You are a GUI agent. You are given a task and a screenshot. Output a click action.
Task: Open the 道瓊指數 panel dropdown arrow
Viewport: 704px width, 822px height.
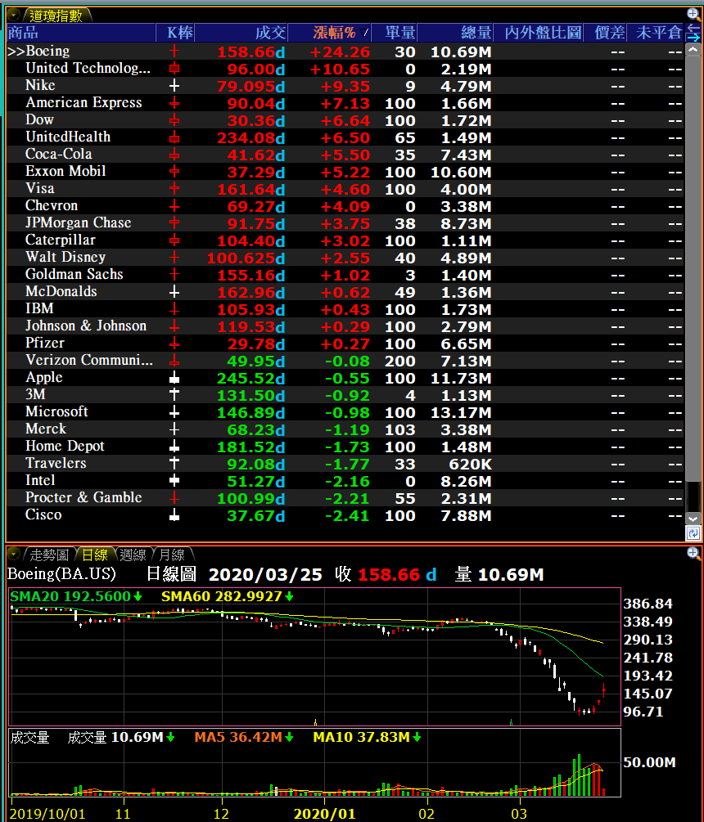[14, 16]
